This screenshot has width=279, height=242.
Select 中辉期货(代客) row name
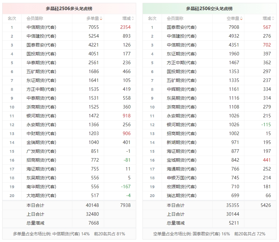point(182,89)
